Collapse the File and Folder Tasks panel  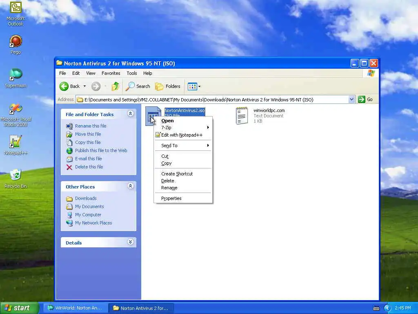pyautogui.click(x=130, y=114)
